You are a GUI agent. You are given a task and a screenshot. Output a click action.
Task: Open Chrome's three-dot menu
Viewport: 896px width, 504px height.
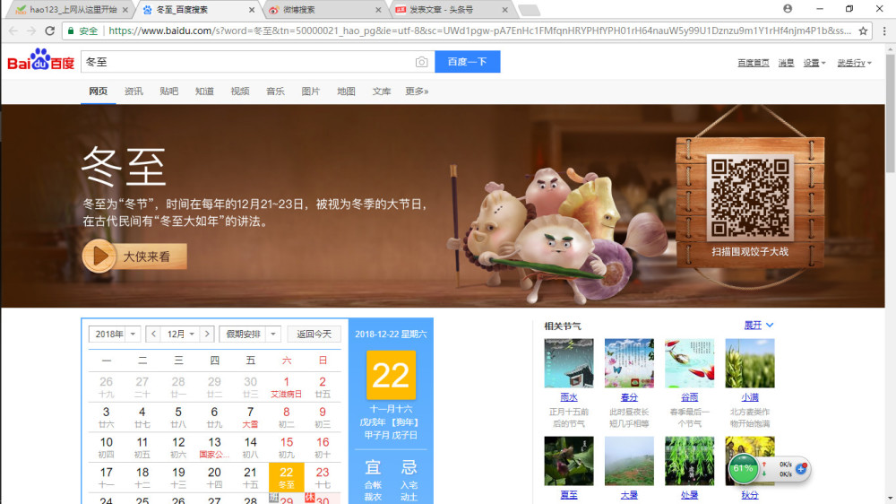pyautogui.click(x=884, y=30)
